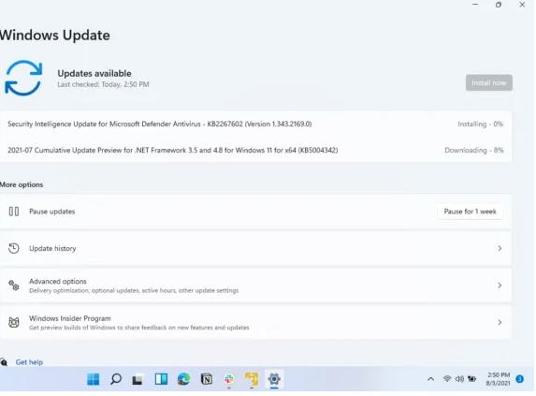
Task: Click the Wi-Fi tray icon
Action: pyautogui.click(x=447, y=378)
